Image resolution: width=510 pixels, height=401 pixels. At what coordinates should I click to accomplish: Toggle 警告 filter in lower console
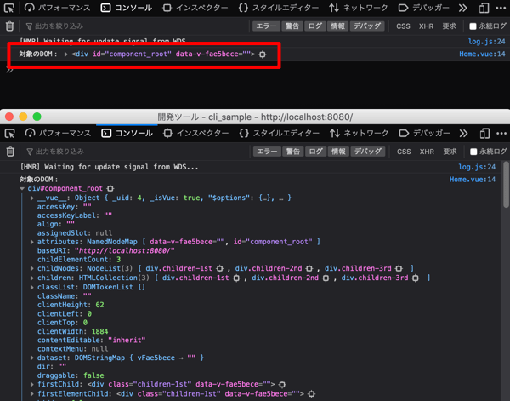(x=292, y=152)
